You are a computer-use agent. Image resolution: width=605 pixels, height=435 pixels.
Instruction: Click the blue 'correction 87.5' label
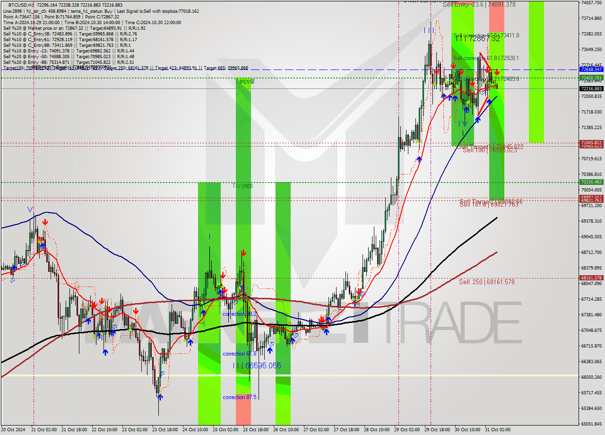click(x=239, y=397)
